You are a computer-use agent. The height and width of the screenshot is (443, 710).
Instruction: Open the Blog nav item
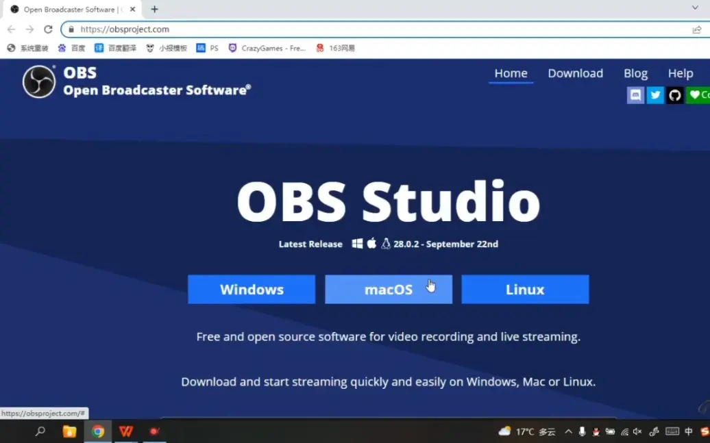click(636, 73)
